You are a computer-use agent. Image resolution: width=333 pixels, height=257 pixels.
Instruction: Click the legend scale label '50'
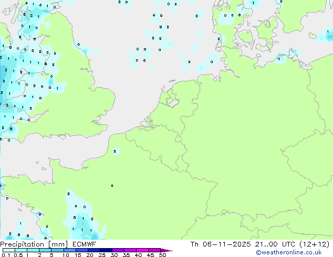pos(162,255)
